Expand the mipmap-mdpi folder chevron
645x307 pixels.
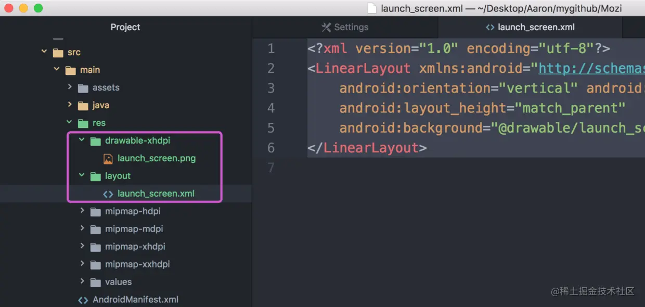[x=82, y=228]
